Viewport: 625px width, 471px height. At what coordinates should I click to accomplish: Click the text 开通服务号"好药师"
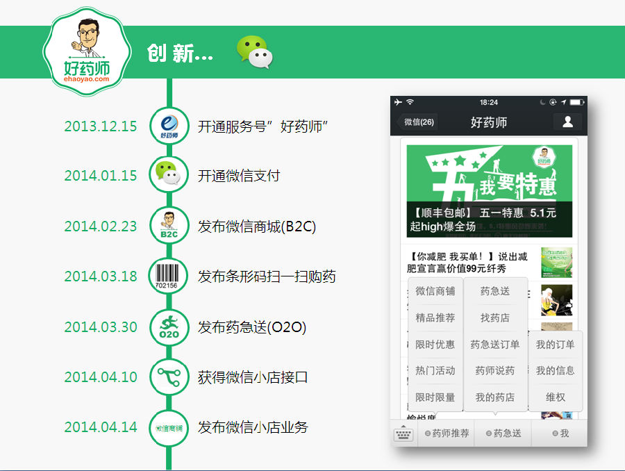click(262, 126)
